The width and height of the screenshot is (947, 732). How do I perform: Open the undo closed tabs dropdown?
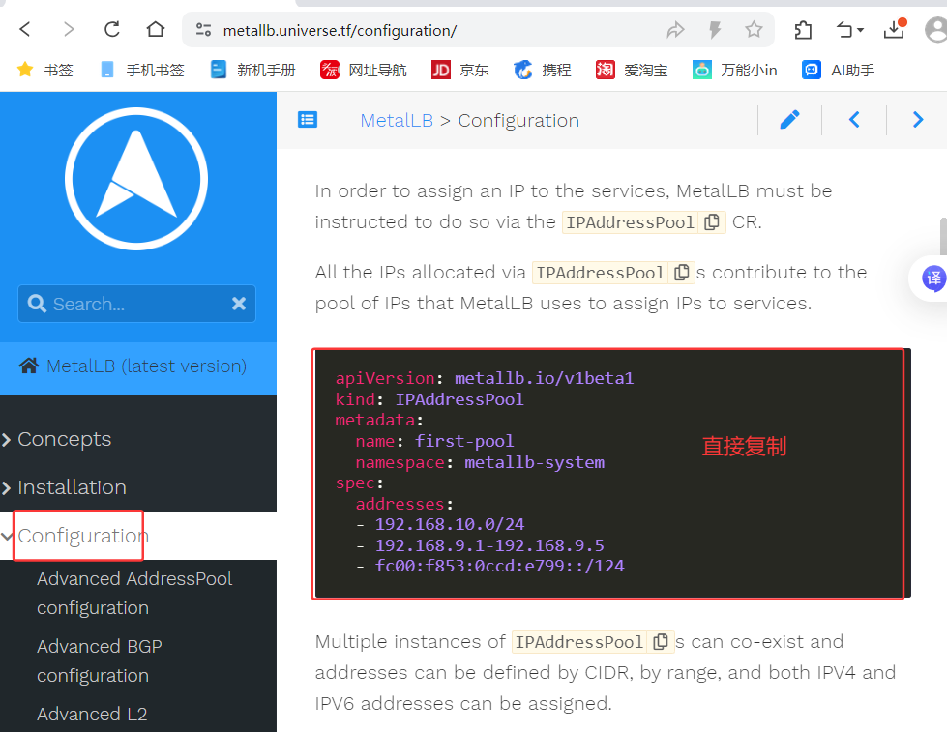click(849, 30)
